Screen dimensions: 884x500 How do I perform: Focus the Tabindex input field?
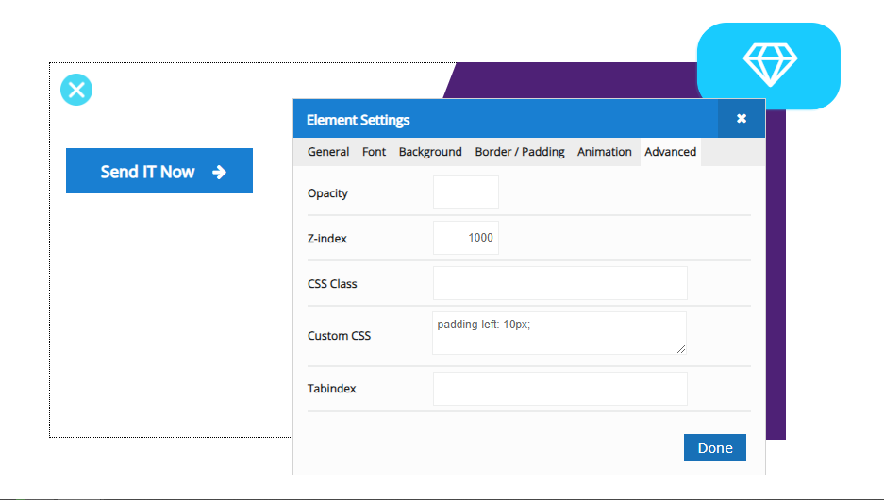pos(559,389)
